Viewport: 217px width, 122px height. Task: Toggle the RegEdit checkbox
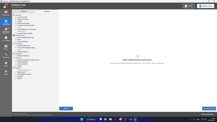click(x=16, y=78)
